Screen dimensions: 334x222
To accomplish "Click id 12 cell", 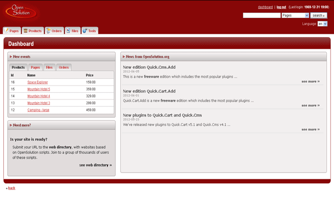I will tap(13, 110).
